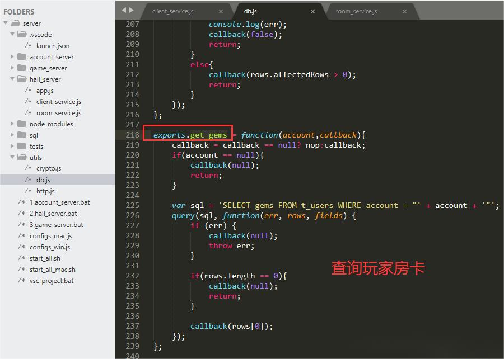This screenshot has width=504, height=359.
Task: Open launch.json in the sidebar
Action: [x=53, y=45]
